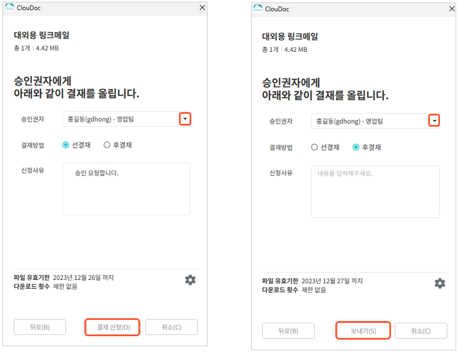458x352 pixels.
Task: Cancel using left 취소(C) button
Action: (172, 327)
